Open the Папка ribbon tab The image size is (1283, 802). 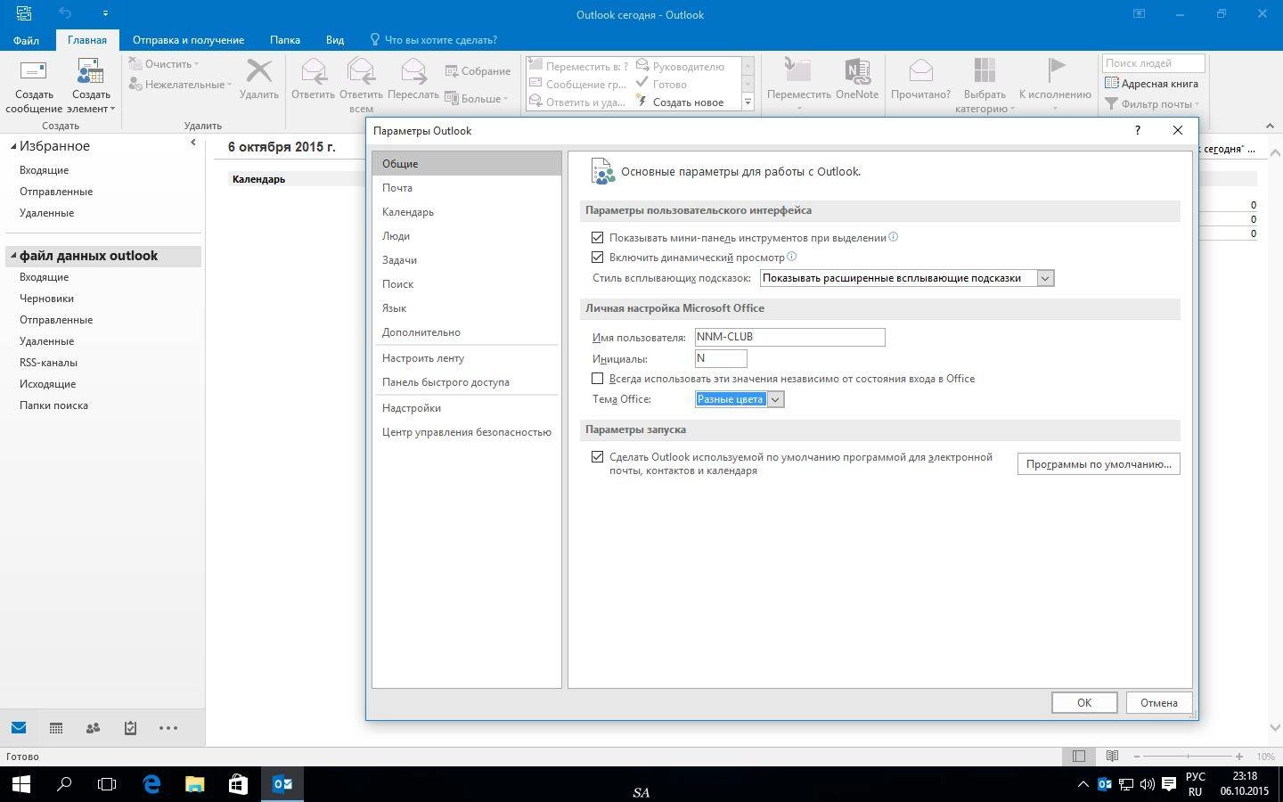(x=285, y=39)
